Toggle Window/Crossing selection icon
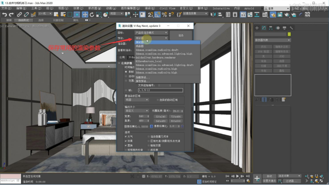Viewport: 329px width, 185px height. [77, 14]
